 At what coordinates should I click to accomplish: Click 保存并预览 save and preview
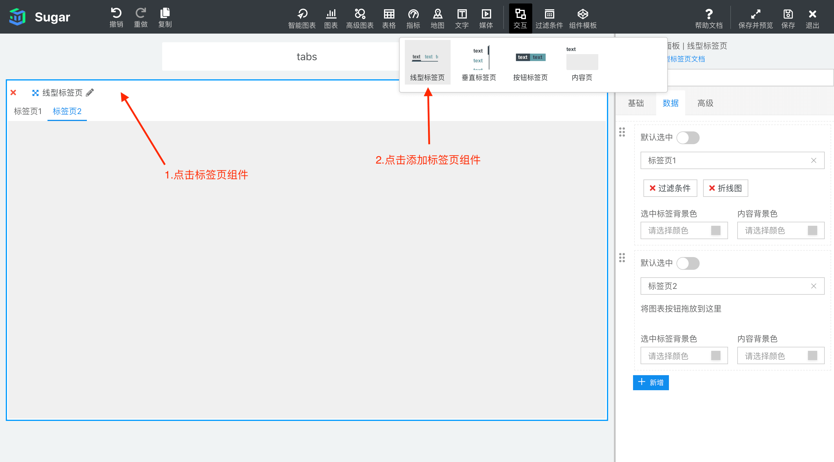(755, 19)
